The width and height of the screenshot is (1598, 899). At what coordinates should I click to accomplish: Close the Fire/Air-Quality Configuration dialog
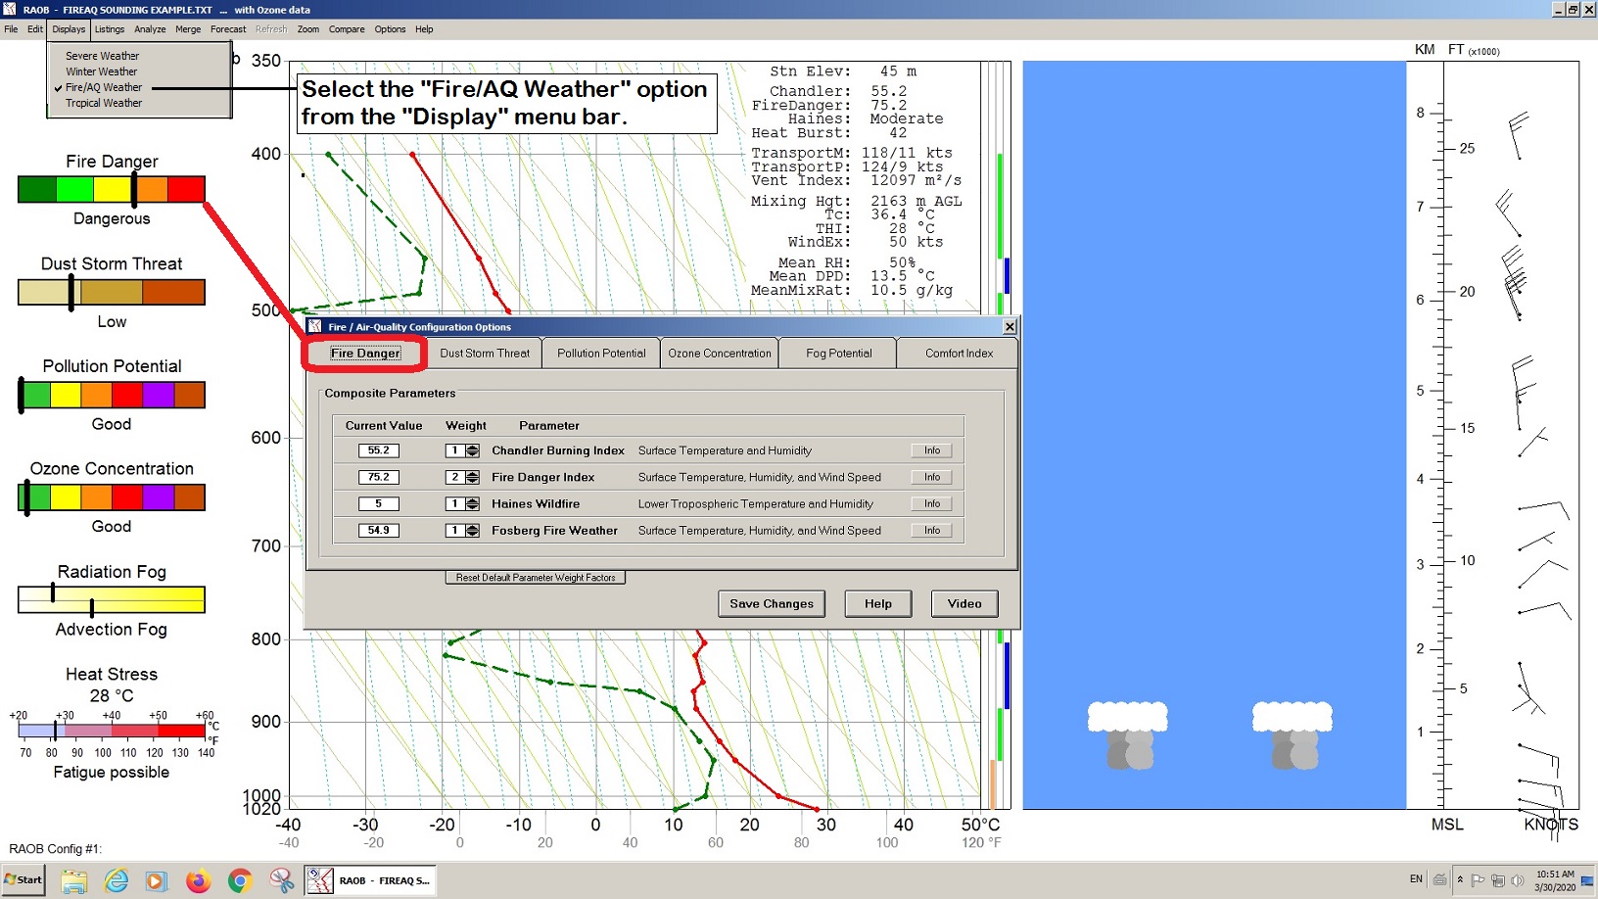(x=1010, y=326)
